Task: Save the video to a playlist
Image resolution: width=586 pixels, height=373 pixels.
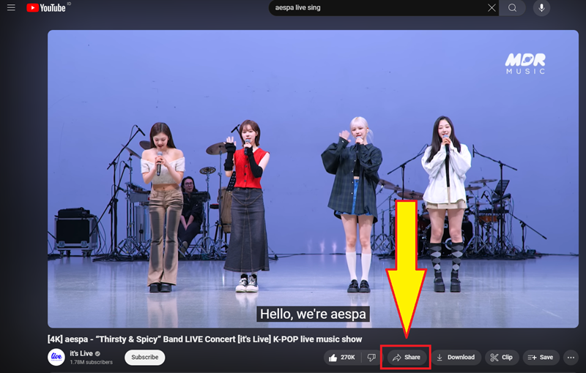Action: [x=541, y=358]
